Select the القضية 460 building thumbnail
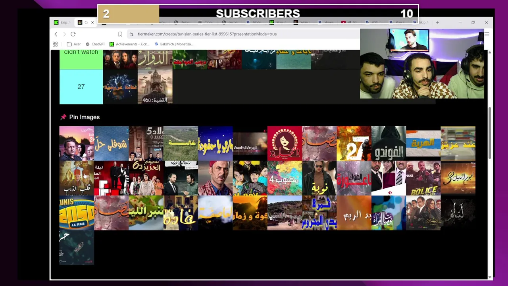 coord(155,87)
